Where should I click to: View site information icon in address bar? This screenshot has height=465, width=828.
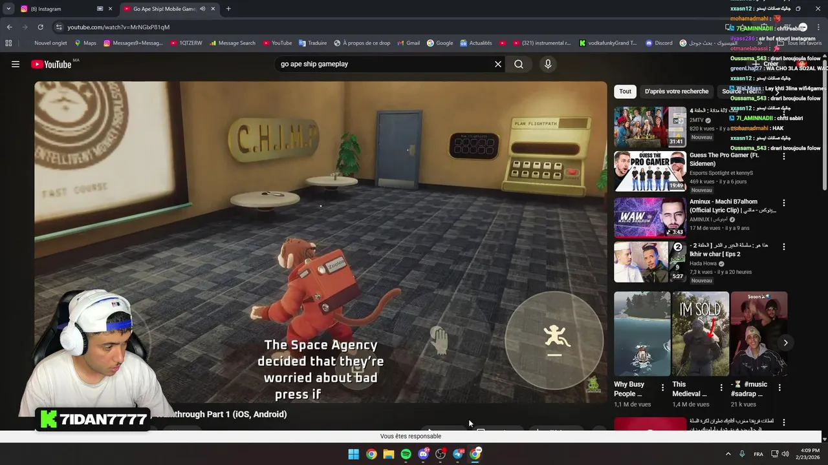coord(59,27)
